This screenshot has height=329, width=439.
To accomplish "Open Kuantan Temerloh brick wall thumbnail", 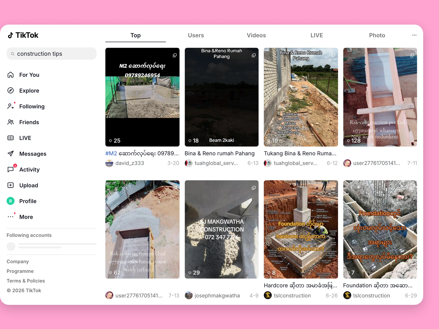I will coord(301,97).
